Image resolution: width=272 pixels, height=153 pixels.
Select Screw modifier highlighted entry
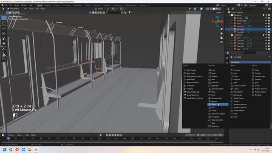pos(218,105)
